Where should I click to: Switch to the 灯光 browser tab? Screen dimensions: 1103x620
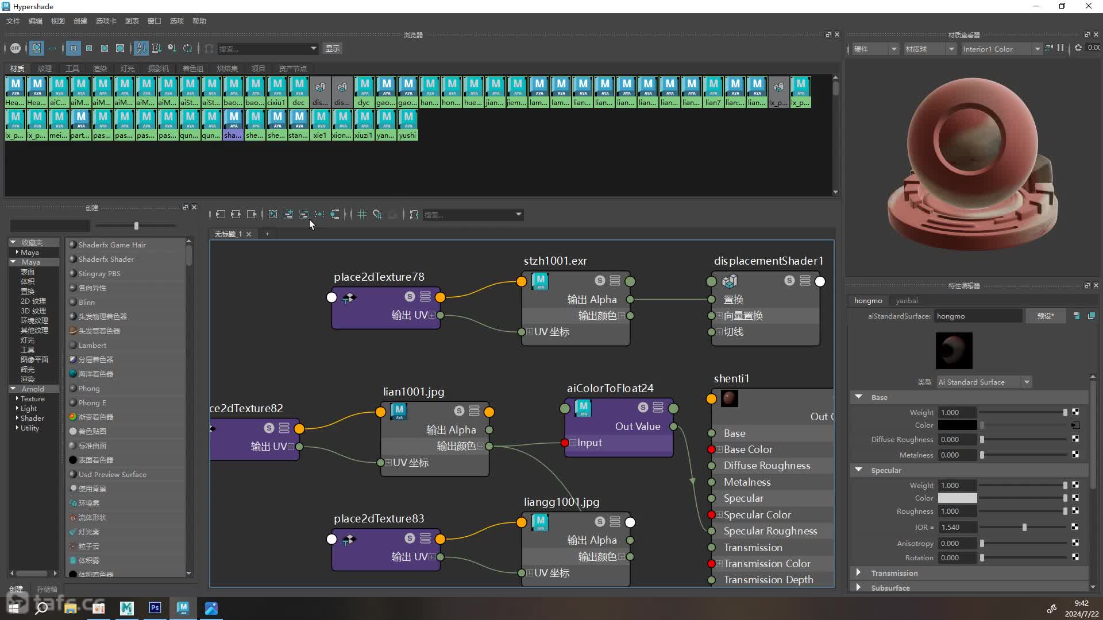tap(128, 68)
